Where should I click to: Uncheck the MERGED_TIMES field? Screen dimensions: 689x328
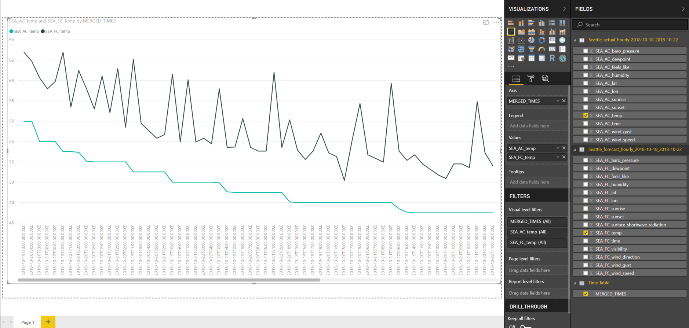586,294
